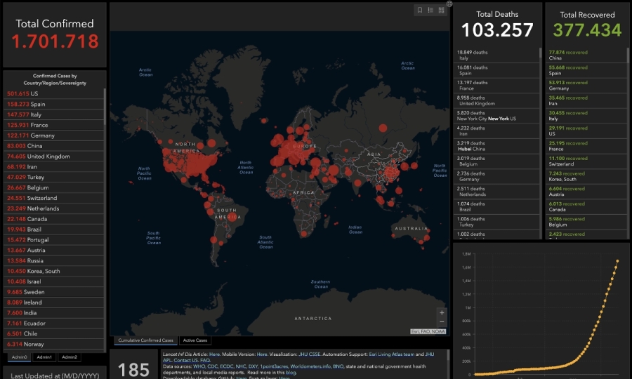Screen dimensions: 632x379
Task: Click the Esri, FAO, NOAA attribution
Action: (428, 331)
